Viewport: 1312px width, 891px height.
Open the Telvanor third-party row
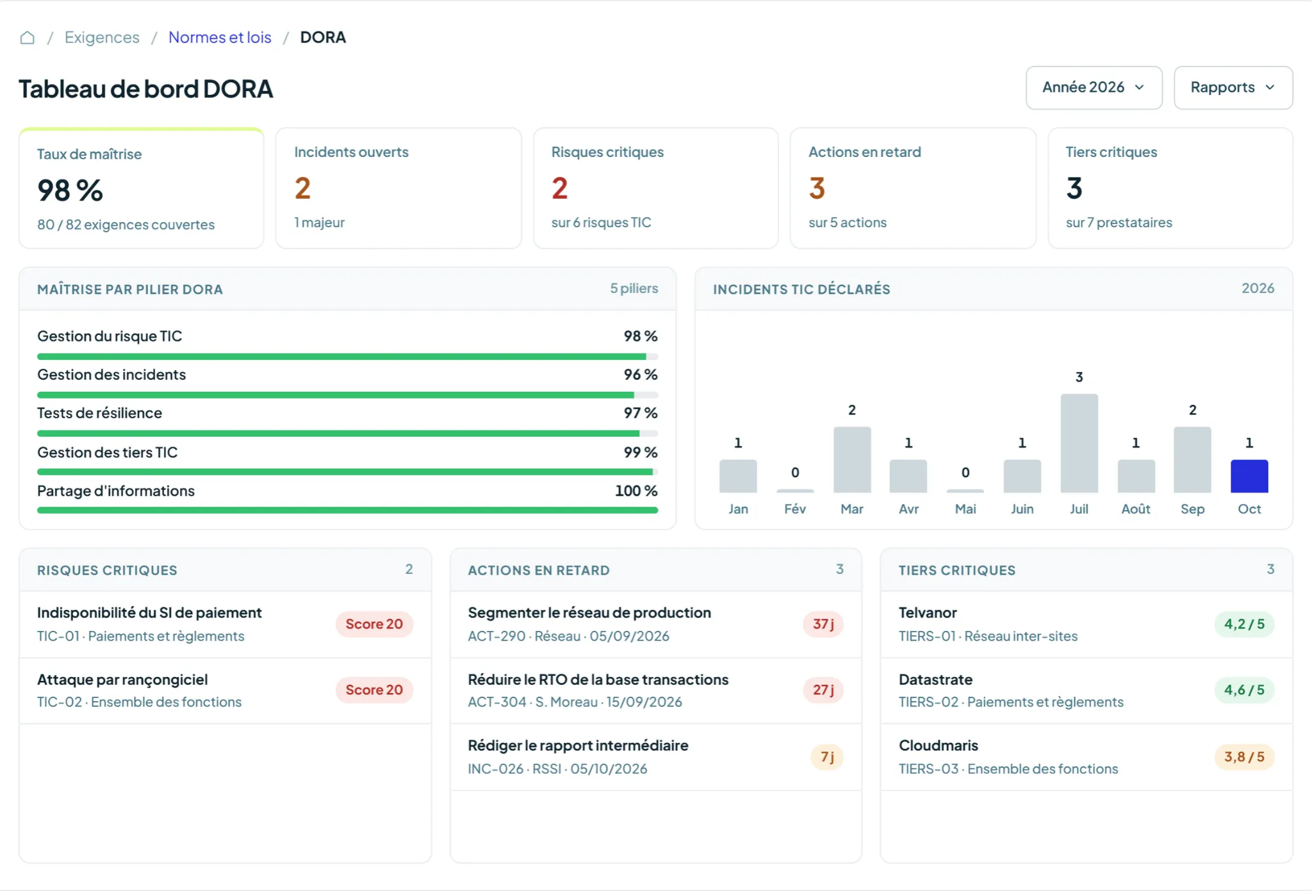coord(1086,625)
